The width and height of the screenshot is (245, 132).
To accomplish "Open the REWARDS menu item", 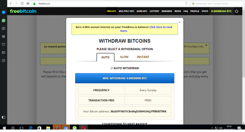I will point(167,11).
